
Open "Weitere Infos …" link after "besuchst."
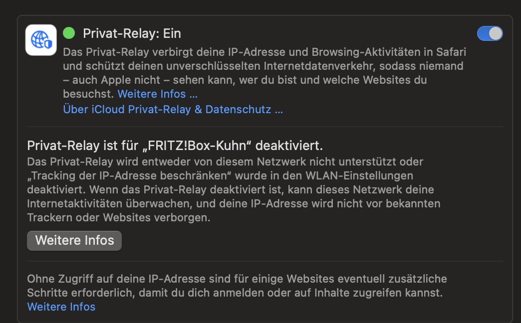[158, 94]
